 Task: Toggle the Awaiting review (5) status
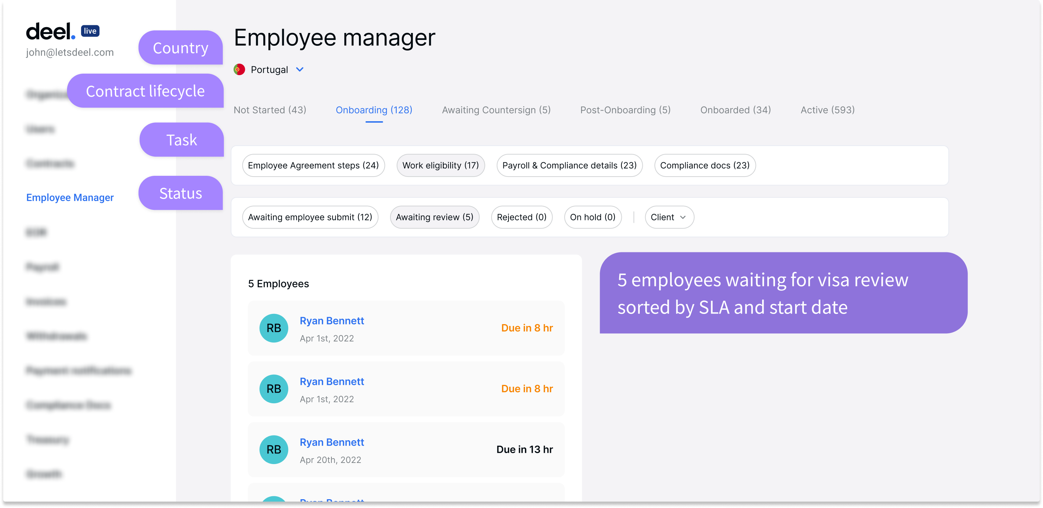coord(435,217)
